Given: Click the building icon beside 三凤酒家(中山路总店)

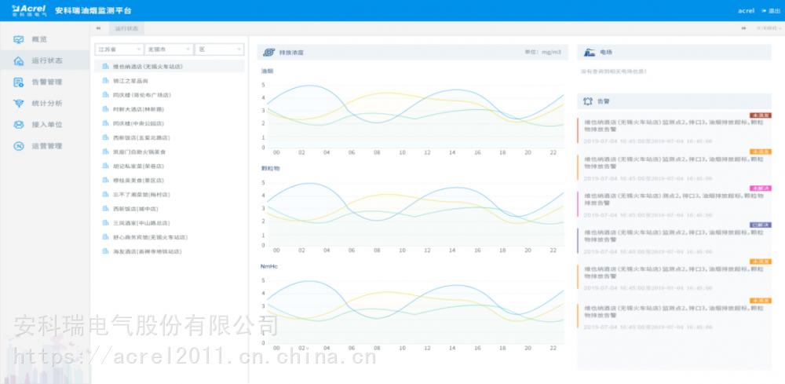Looking at the screenshot, I should 105,223.
